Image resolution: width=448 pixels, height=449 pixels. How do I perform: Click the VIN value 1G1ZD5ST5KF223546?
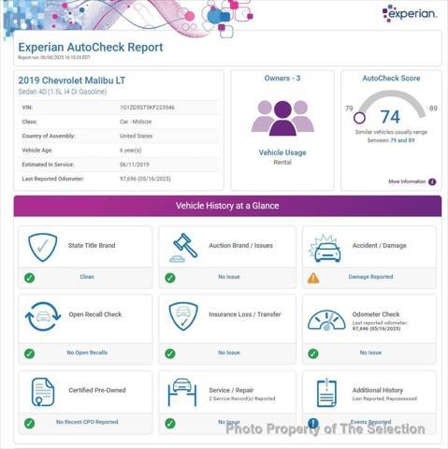pos(147,108)
